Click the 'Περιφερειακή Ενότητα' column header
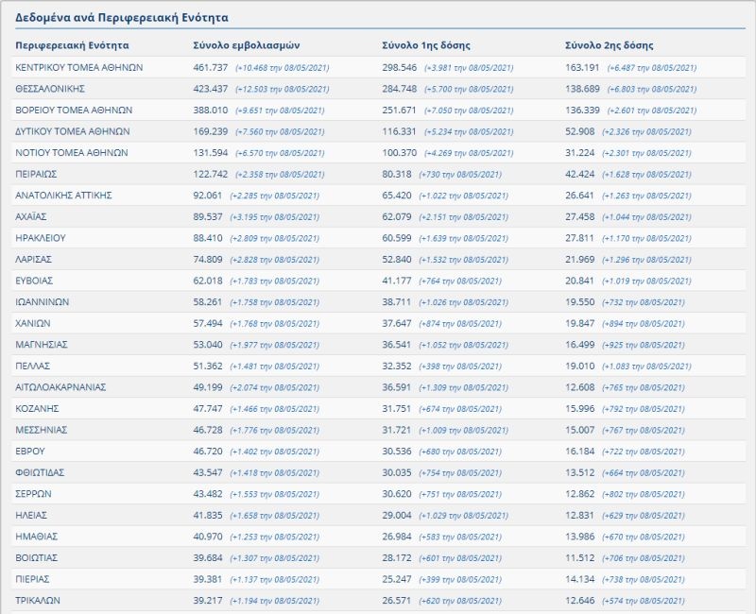This screenshot has height=614, width=756. pyautogui.click(x=73, y=45)
